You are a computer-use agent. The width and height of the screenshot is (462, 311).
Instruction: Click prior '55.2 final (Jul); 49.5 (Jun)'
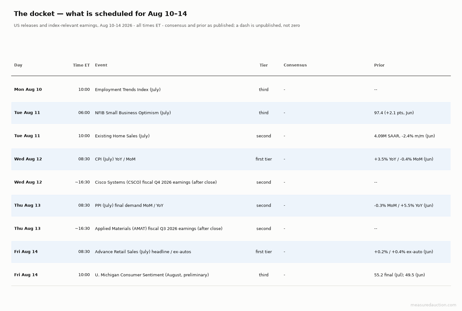[x=399, y=275]
